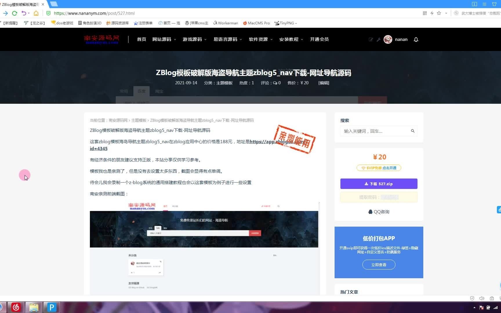This screenshot has width=501, height=313.
Task: Expand the 游戏源码 navigation menu
Action: coord(195,39)
